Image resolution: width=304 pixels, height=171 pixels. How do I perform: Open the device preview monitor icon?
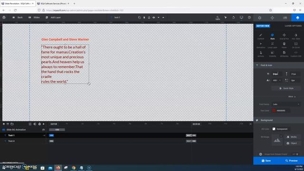[x=241, y=18]
